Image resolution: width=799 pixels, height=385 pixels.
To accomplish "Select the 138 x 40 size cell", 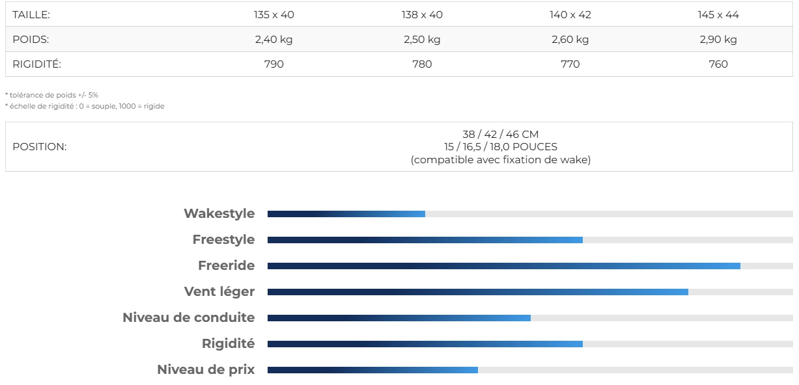I will pyautogui.click(x=422, y=14).
